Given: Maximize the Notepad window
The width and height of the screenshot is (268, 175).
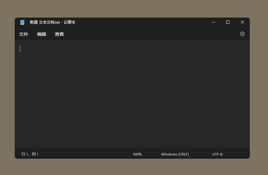Looking at the screenshot, I should click(x=228, y=22).
